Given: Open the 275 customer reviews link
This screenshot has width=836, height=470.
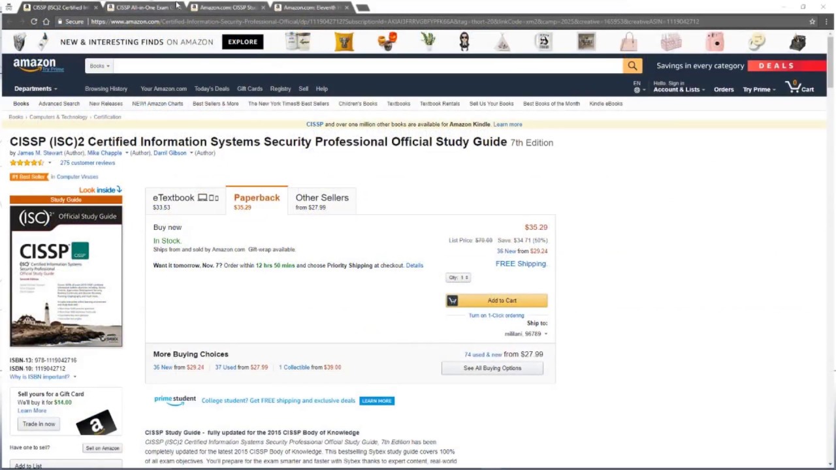Looking at the screenshot, I should [88, 163].
